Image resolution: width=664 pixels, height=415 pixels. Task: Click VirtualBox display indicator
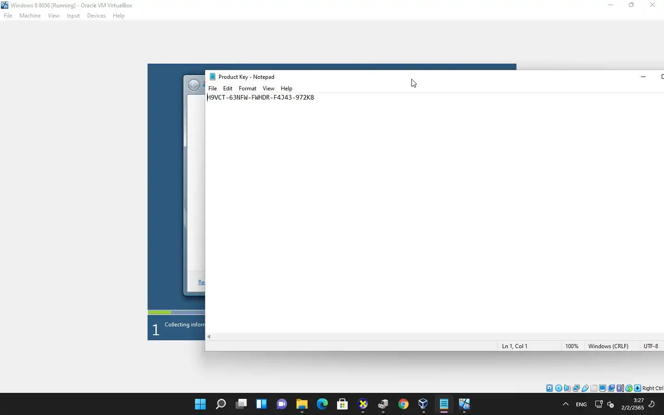[x=603, y=388]
